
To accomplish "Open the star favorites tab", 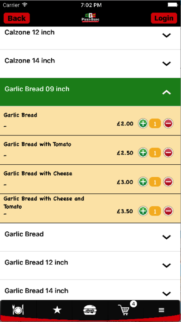I will coord(57,310).
